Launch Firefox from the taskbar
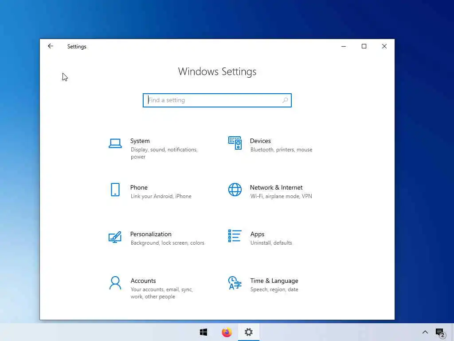The image size is (454, 341). 227,332
